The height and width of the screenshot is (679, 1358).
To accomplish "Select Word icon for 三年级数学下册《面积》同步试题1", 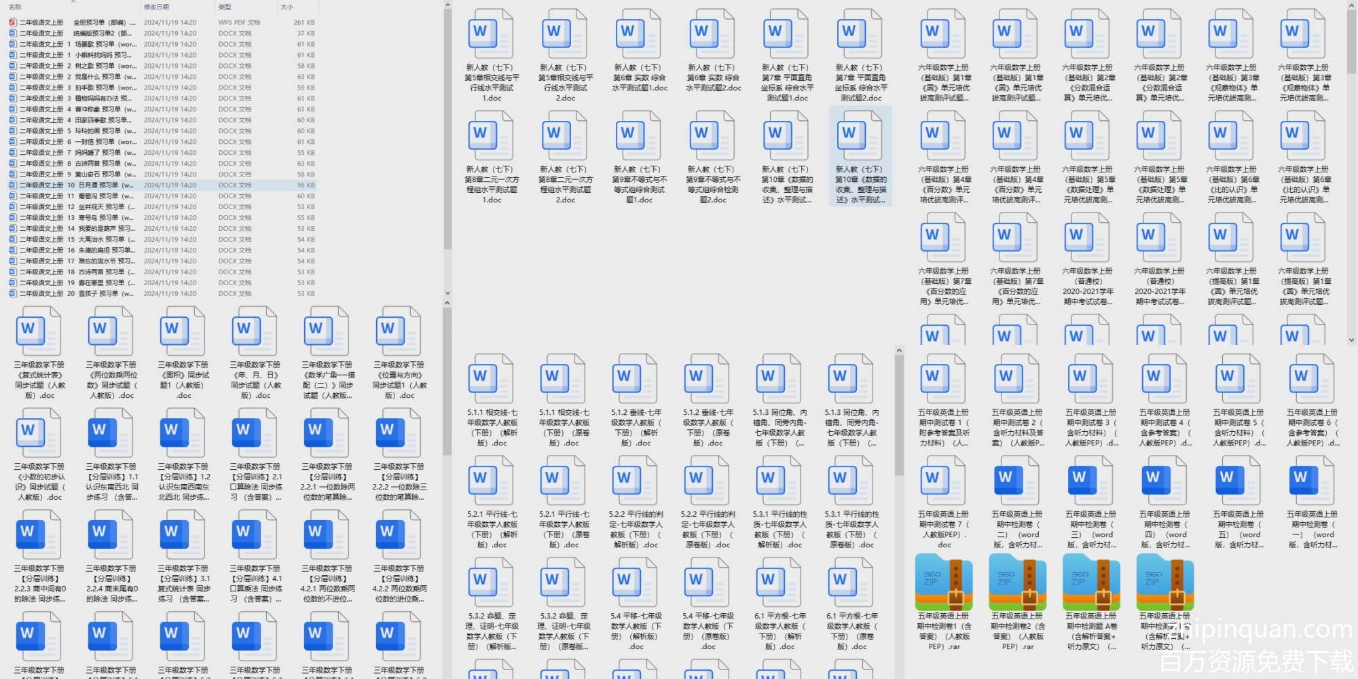I will 183,331.
